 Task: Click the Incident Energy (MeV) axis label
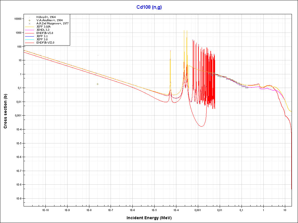click(149, 217)
